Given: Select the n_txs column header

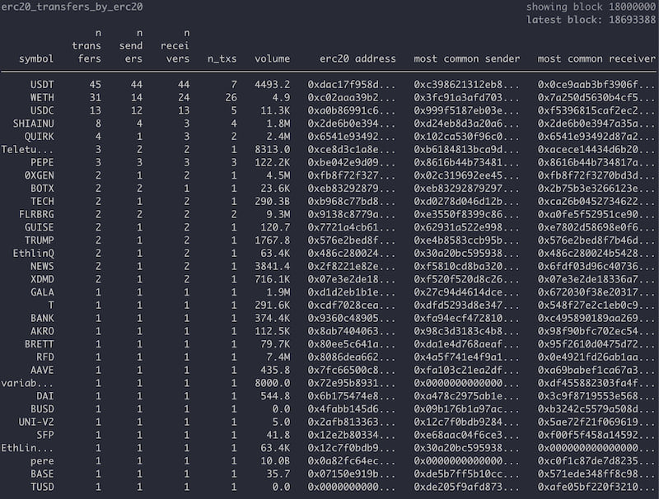Looking at the screenshot, I should coord(222,59).
